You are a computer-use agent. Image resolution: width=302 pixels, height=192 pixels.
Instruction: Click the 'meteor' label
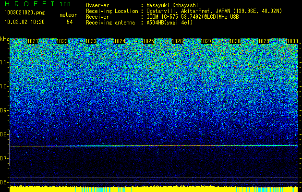(68, 15)
